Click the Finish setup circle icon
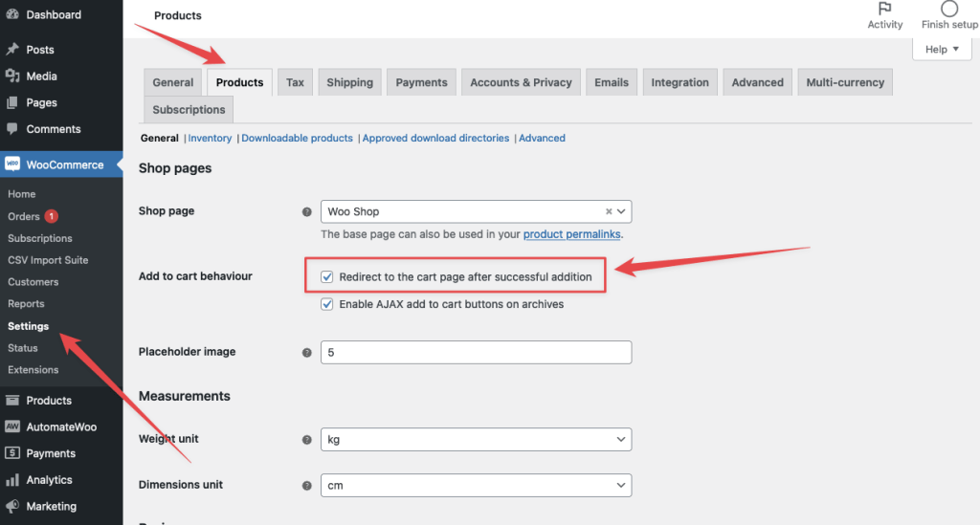 coord(949,9)
